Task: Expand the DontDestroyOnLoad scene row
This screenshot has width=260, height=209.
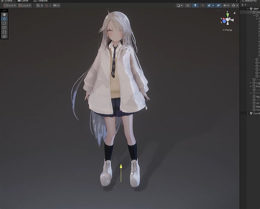Action: 248,113
